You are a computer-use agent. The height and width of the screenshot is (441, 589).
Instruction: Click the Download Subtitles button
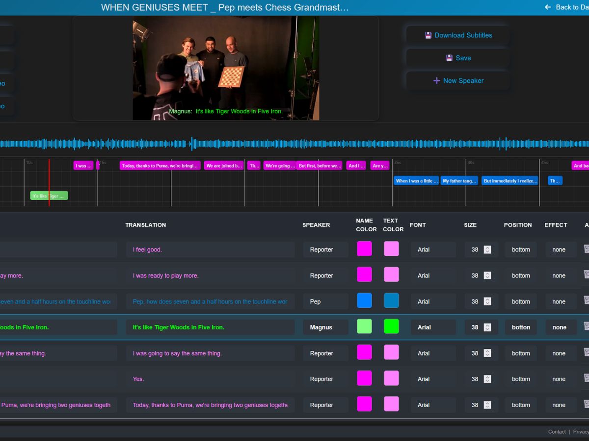tap(457, 35)
